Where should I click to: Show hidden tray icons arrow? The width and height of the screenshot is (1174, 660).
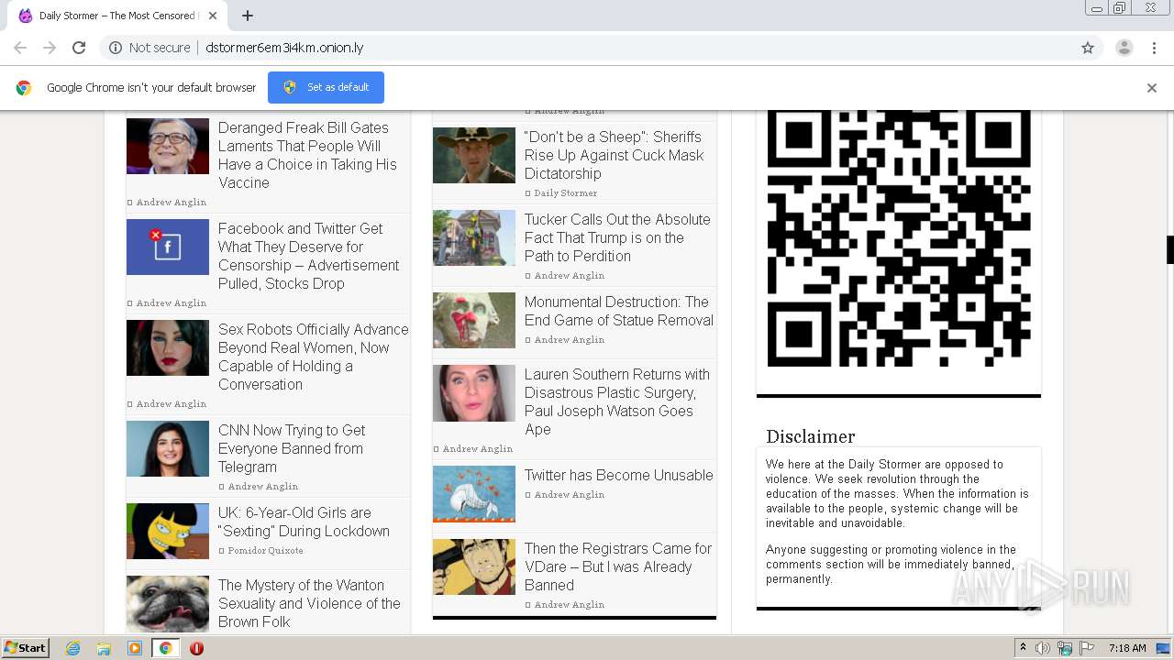point(1023,648)
